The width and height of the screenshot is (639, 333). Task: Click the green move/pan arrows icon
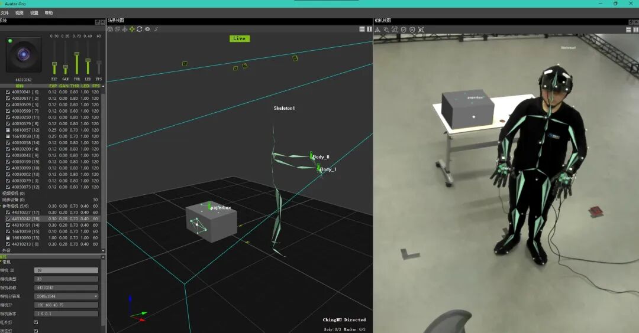tap(132, 29)
